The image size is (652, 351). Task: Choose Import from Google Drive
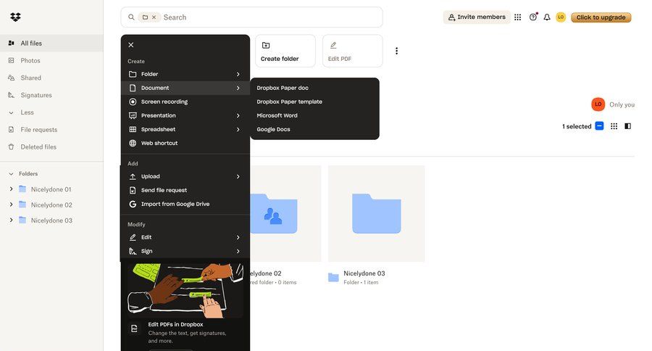tap(185, 204)
